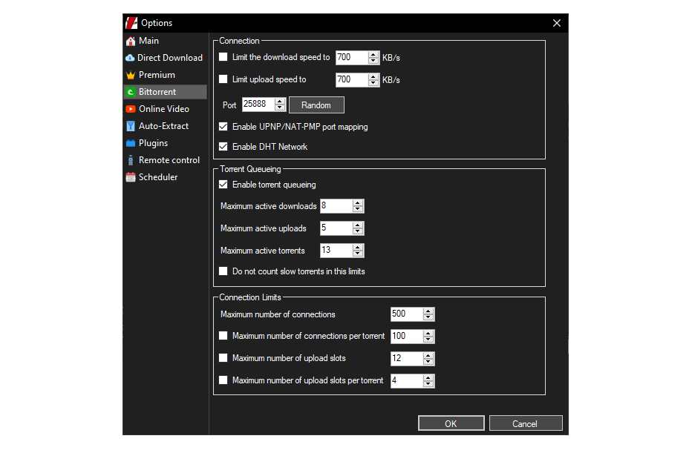Click the Auto-Extract archive icon
This screenshot has height=453, width=692.
pyautogui.click(x=131, y=126)
